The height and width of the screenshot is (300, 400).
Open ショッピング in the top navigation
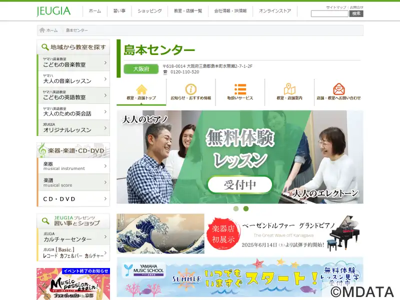click(x=149, y=11)
